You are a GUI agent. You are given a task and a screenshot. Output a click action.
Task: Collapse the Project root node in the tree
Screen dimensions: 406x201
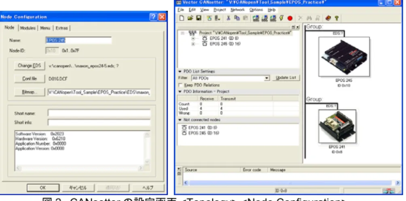(182, 33)
